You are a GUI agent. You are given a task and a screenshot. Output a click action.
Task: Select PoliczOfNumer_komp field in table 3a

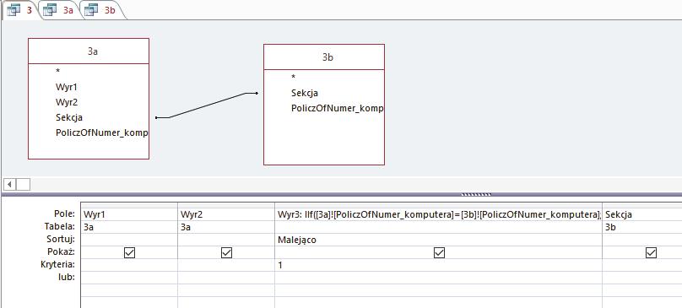(x=102, y=132)
